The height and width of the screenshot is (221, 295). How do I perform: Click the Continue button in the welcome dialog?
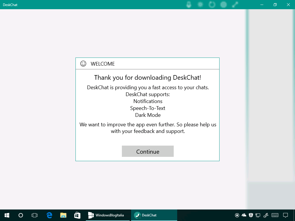click(148, 151)
